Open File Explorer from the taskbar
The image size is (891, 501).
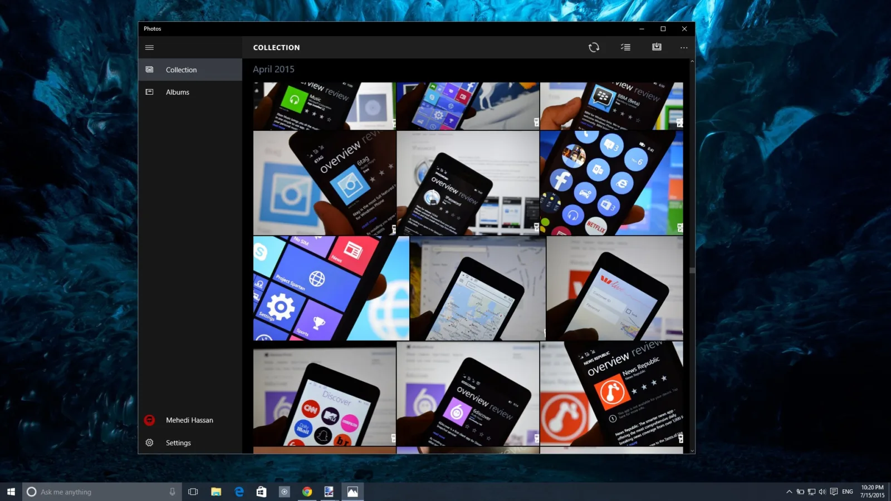point(216,492)
